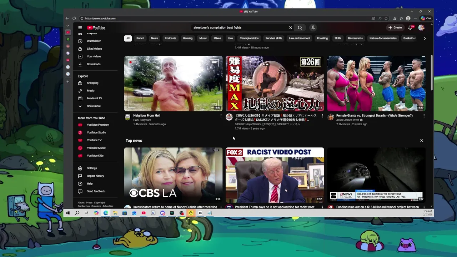Select the Law enforcement filter chip

pyautogui.click(x=300, y=38)
